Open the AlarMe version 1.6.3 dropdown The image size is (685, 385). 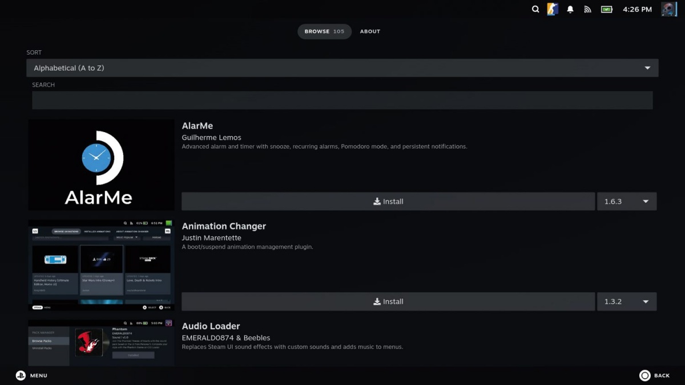tap(627, 202)
